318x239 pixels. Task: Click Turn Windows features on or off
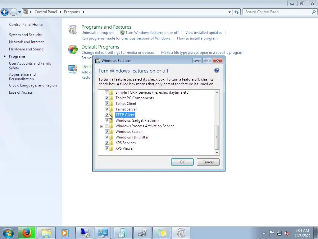click(x=152, y=32)
